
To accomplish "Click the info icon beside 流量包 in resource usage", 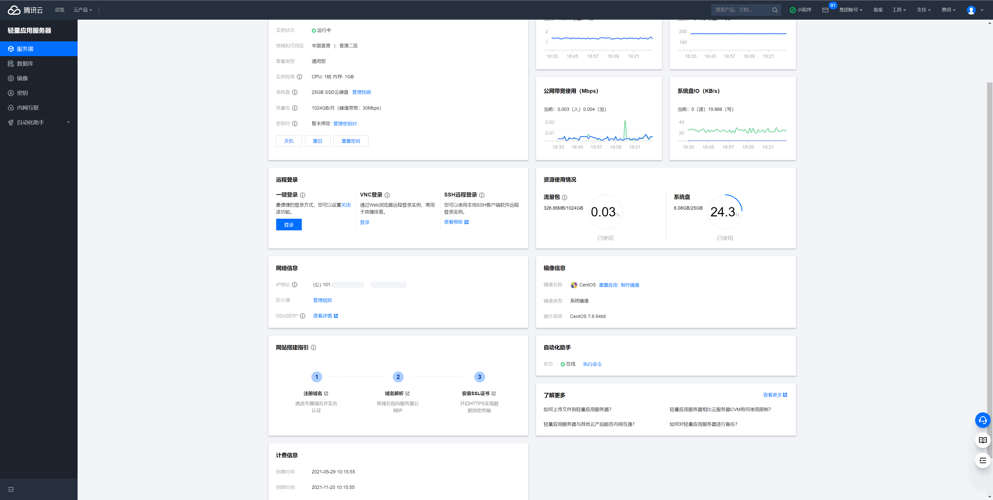I will click(x=565, y=197).
